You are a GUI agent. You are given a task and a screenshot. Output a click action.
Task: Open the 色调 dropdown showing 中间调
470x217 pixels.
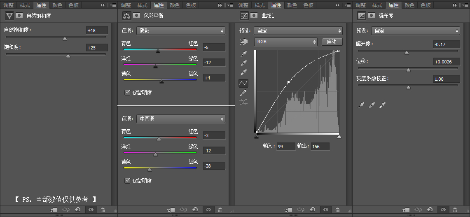(x=181, y=119)
